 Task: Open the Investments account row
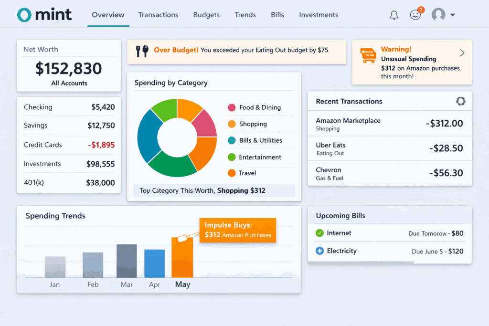pos(69,164)
